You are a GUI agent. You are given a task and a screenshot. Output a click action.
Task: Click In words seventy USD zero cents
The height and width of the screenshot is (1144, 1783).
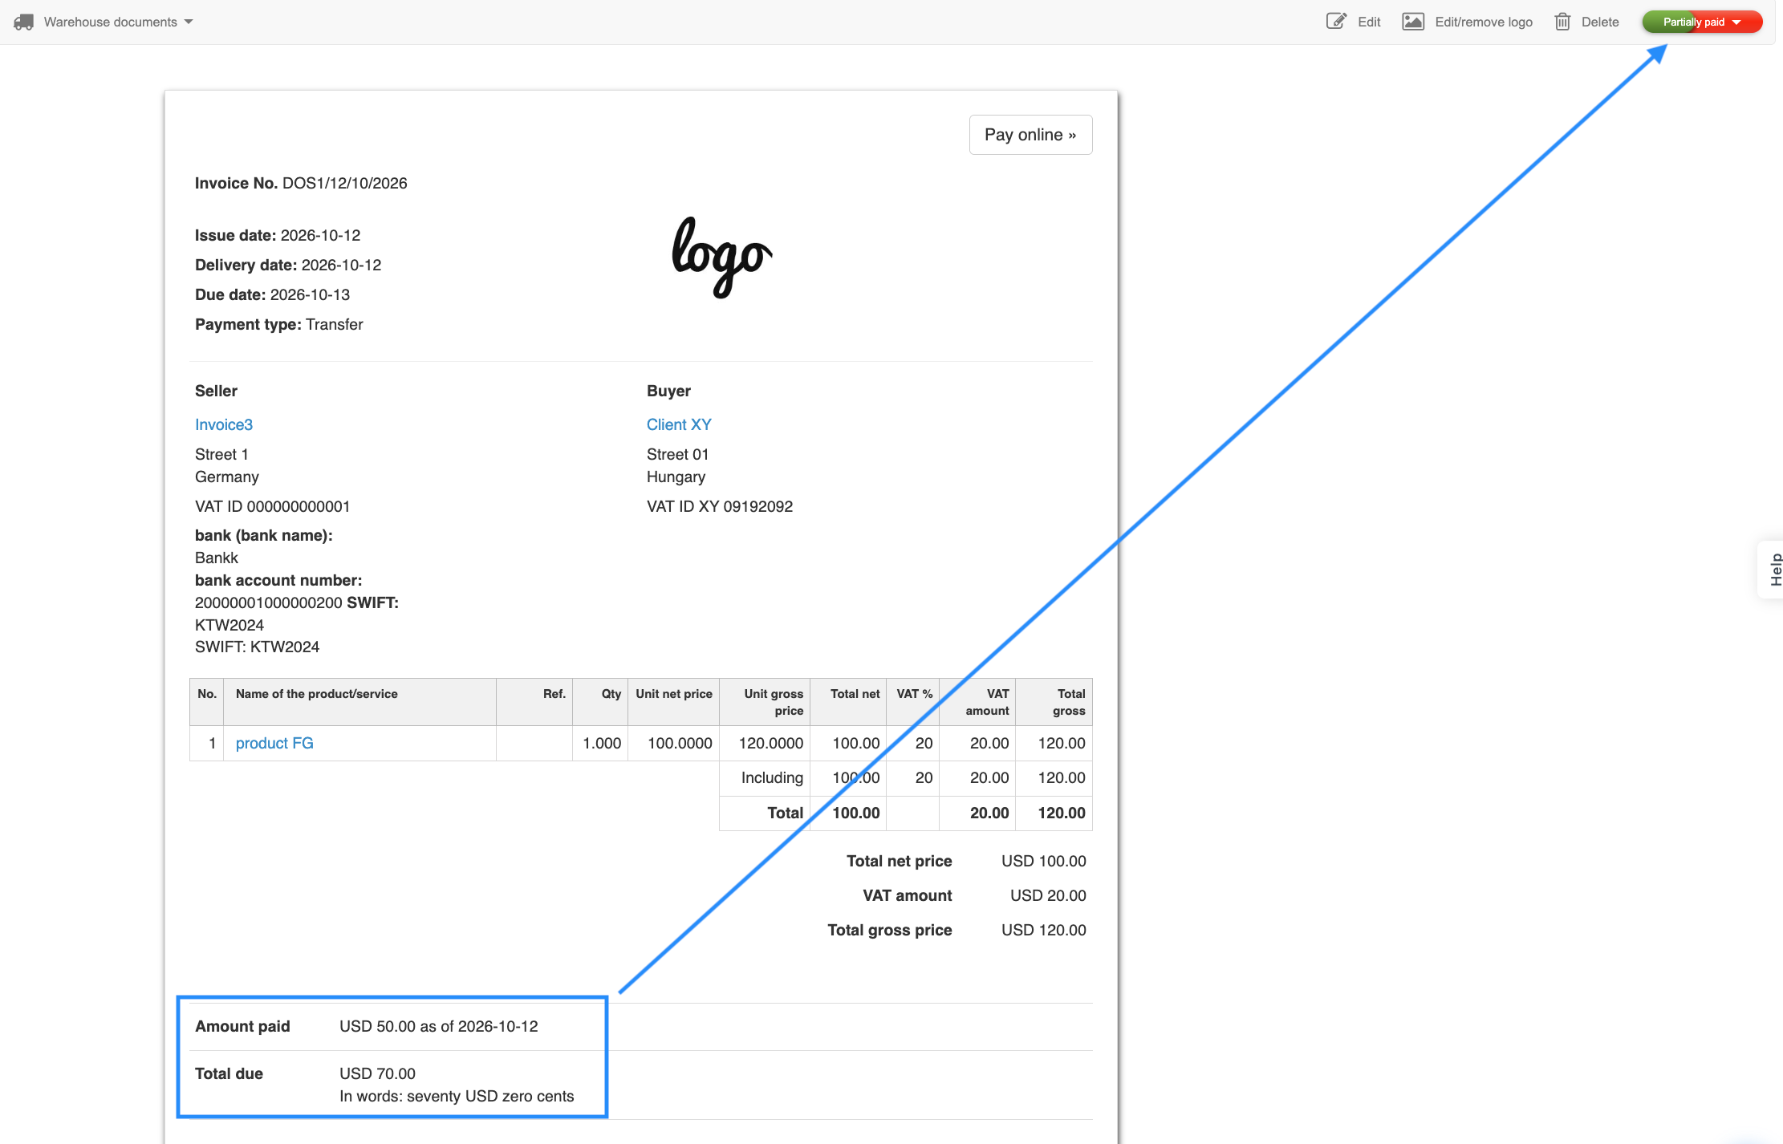[457, 1096]
